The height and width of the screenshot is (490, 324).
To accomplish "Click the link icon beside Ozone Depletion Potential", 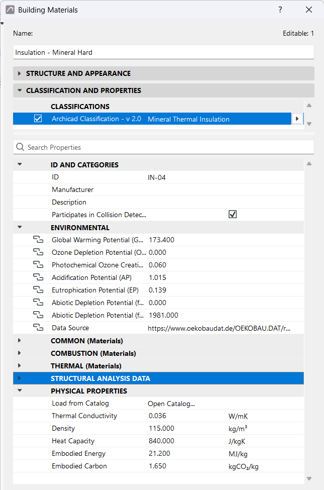I will pos(38,252).
